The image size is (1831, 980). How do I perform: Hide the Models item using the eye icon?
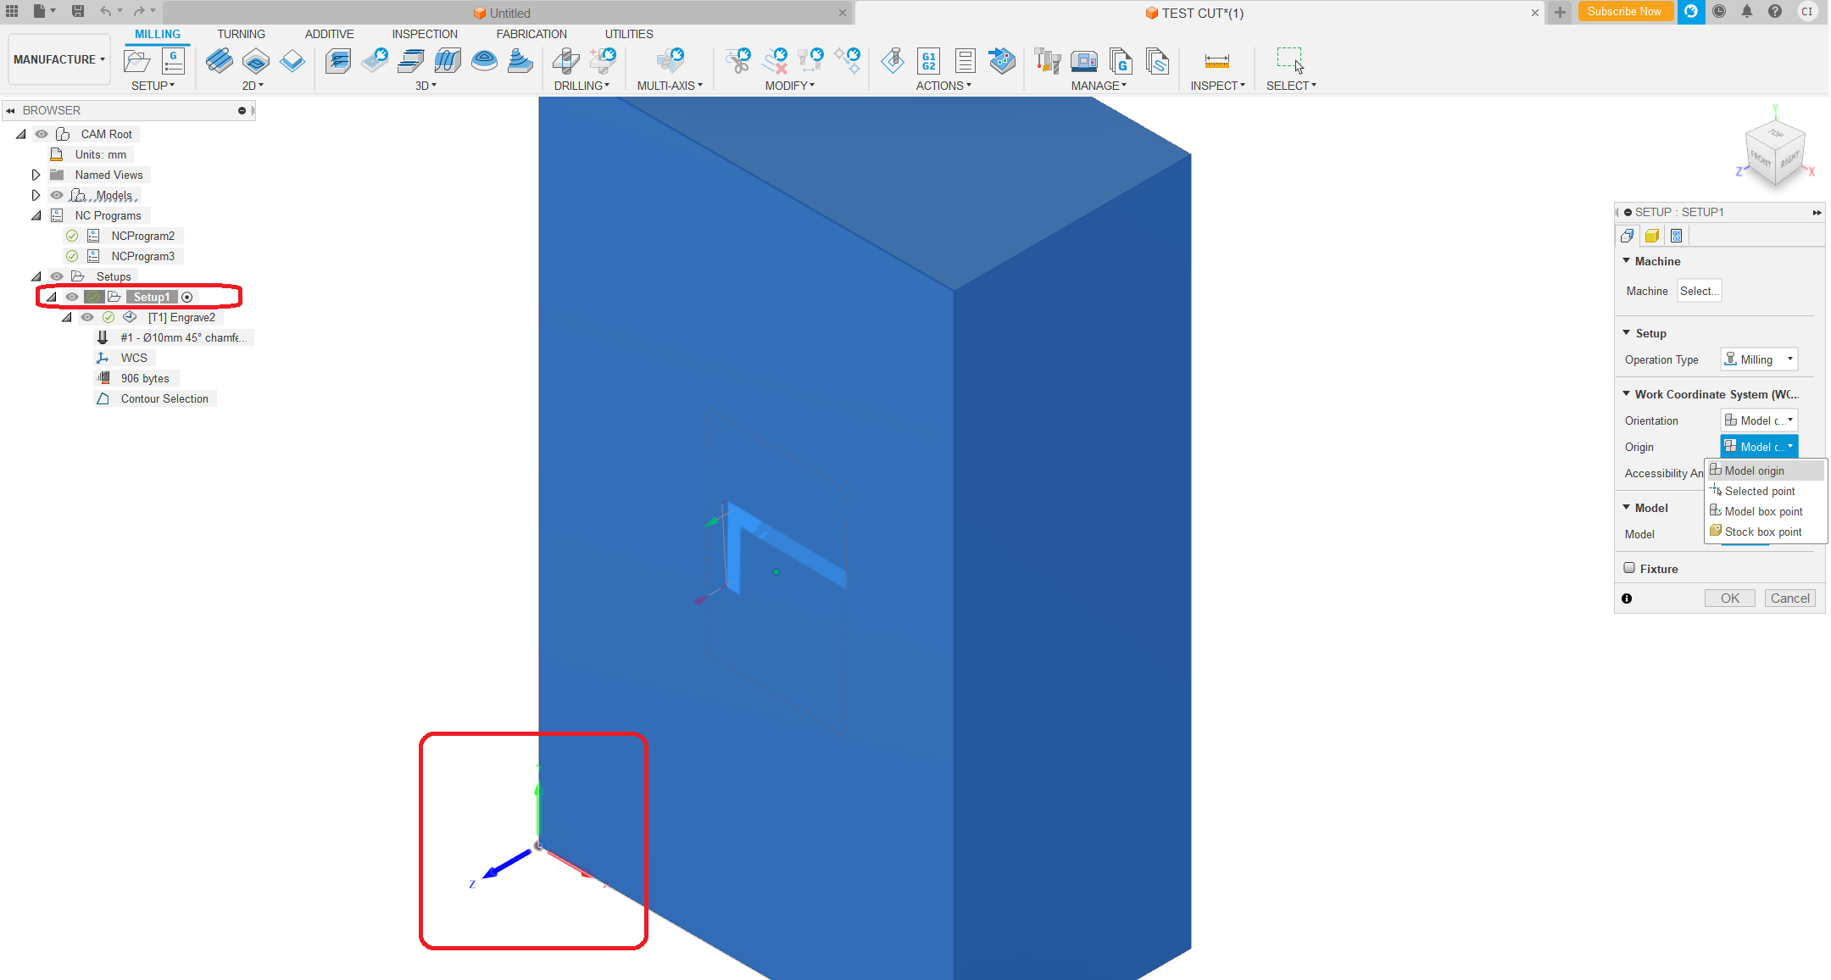tap(57, 195)
